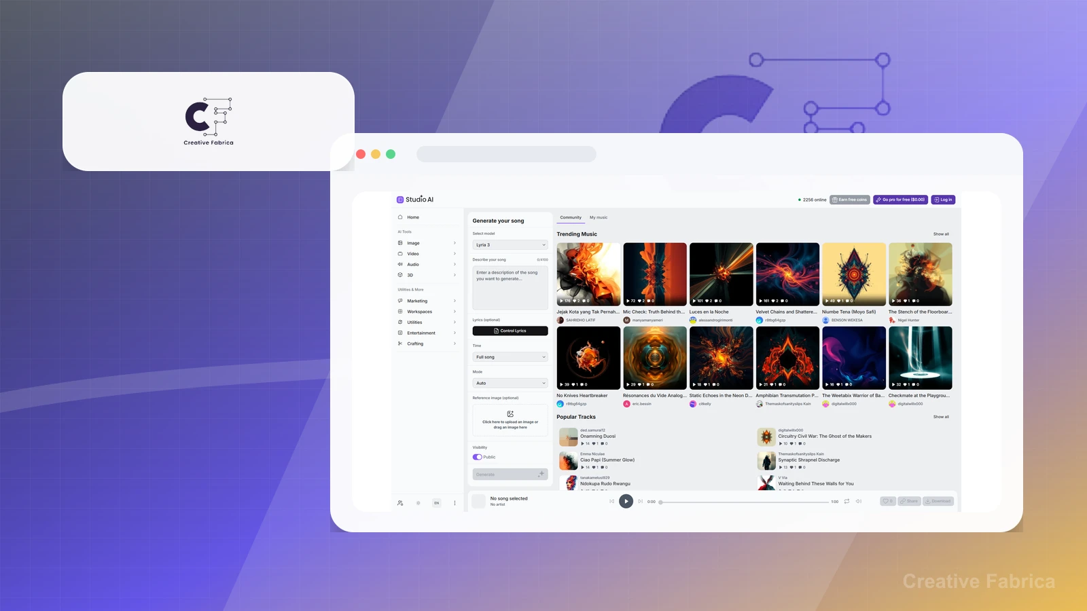1087x611 pixels.
Task: Click the sparkle icon on Generate button
Action: (541, 474)
